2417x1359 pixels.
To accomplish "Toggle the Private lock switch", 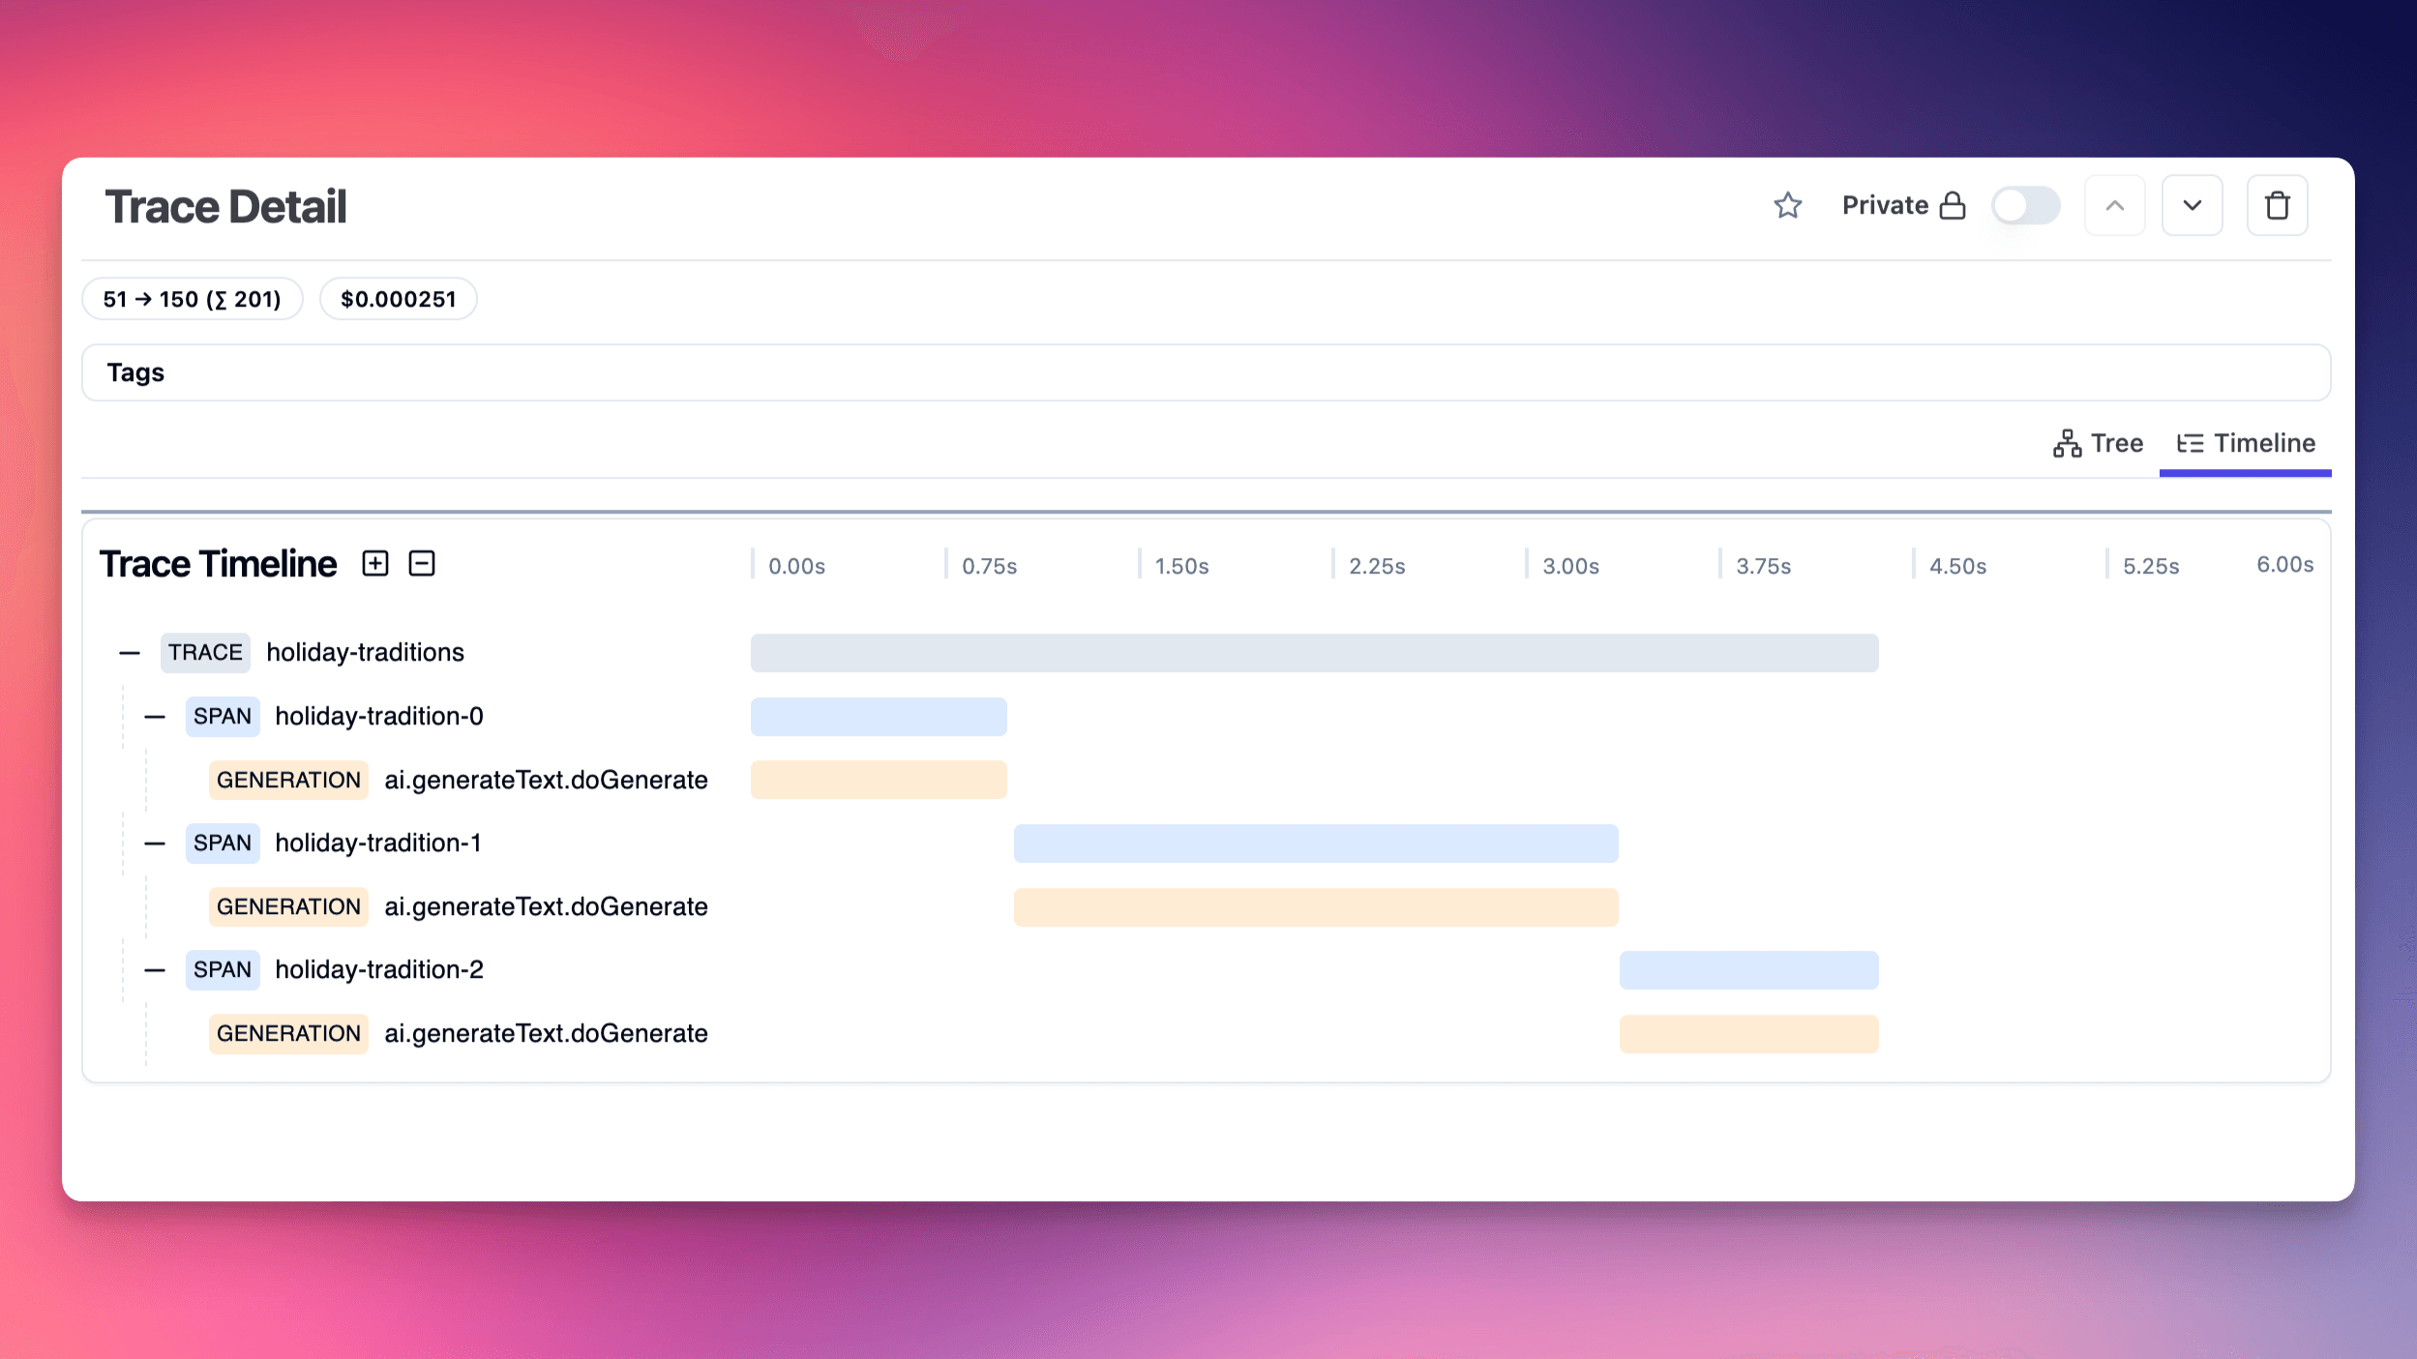I will [2025, 206].
